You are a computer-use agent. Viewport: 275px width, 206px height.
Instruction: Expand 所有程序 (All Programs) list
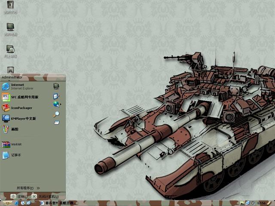tap(28, 188)
